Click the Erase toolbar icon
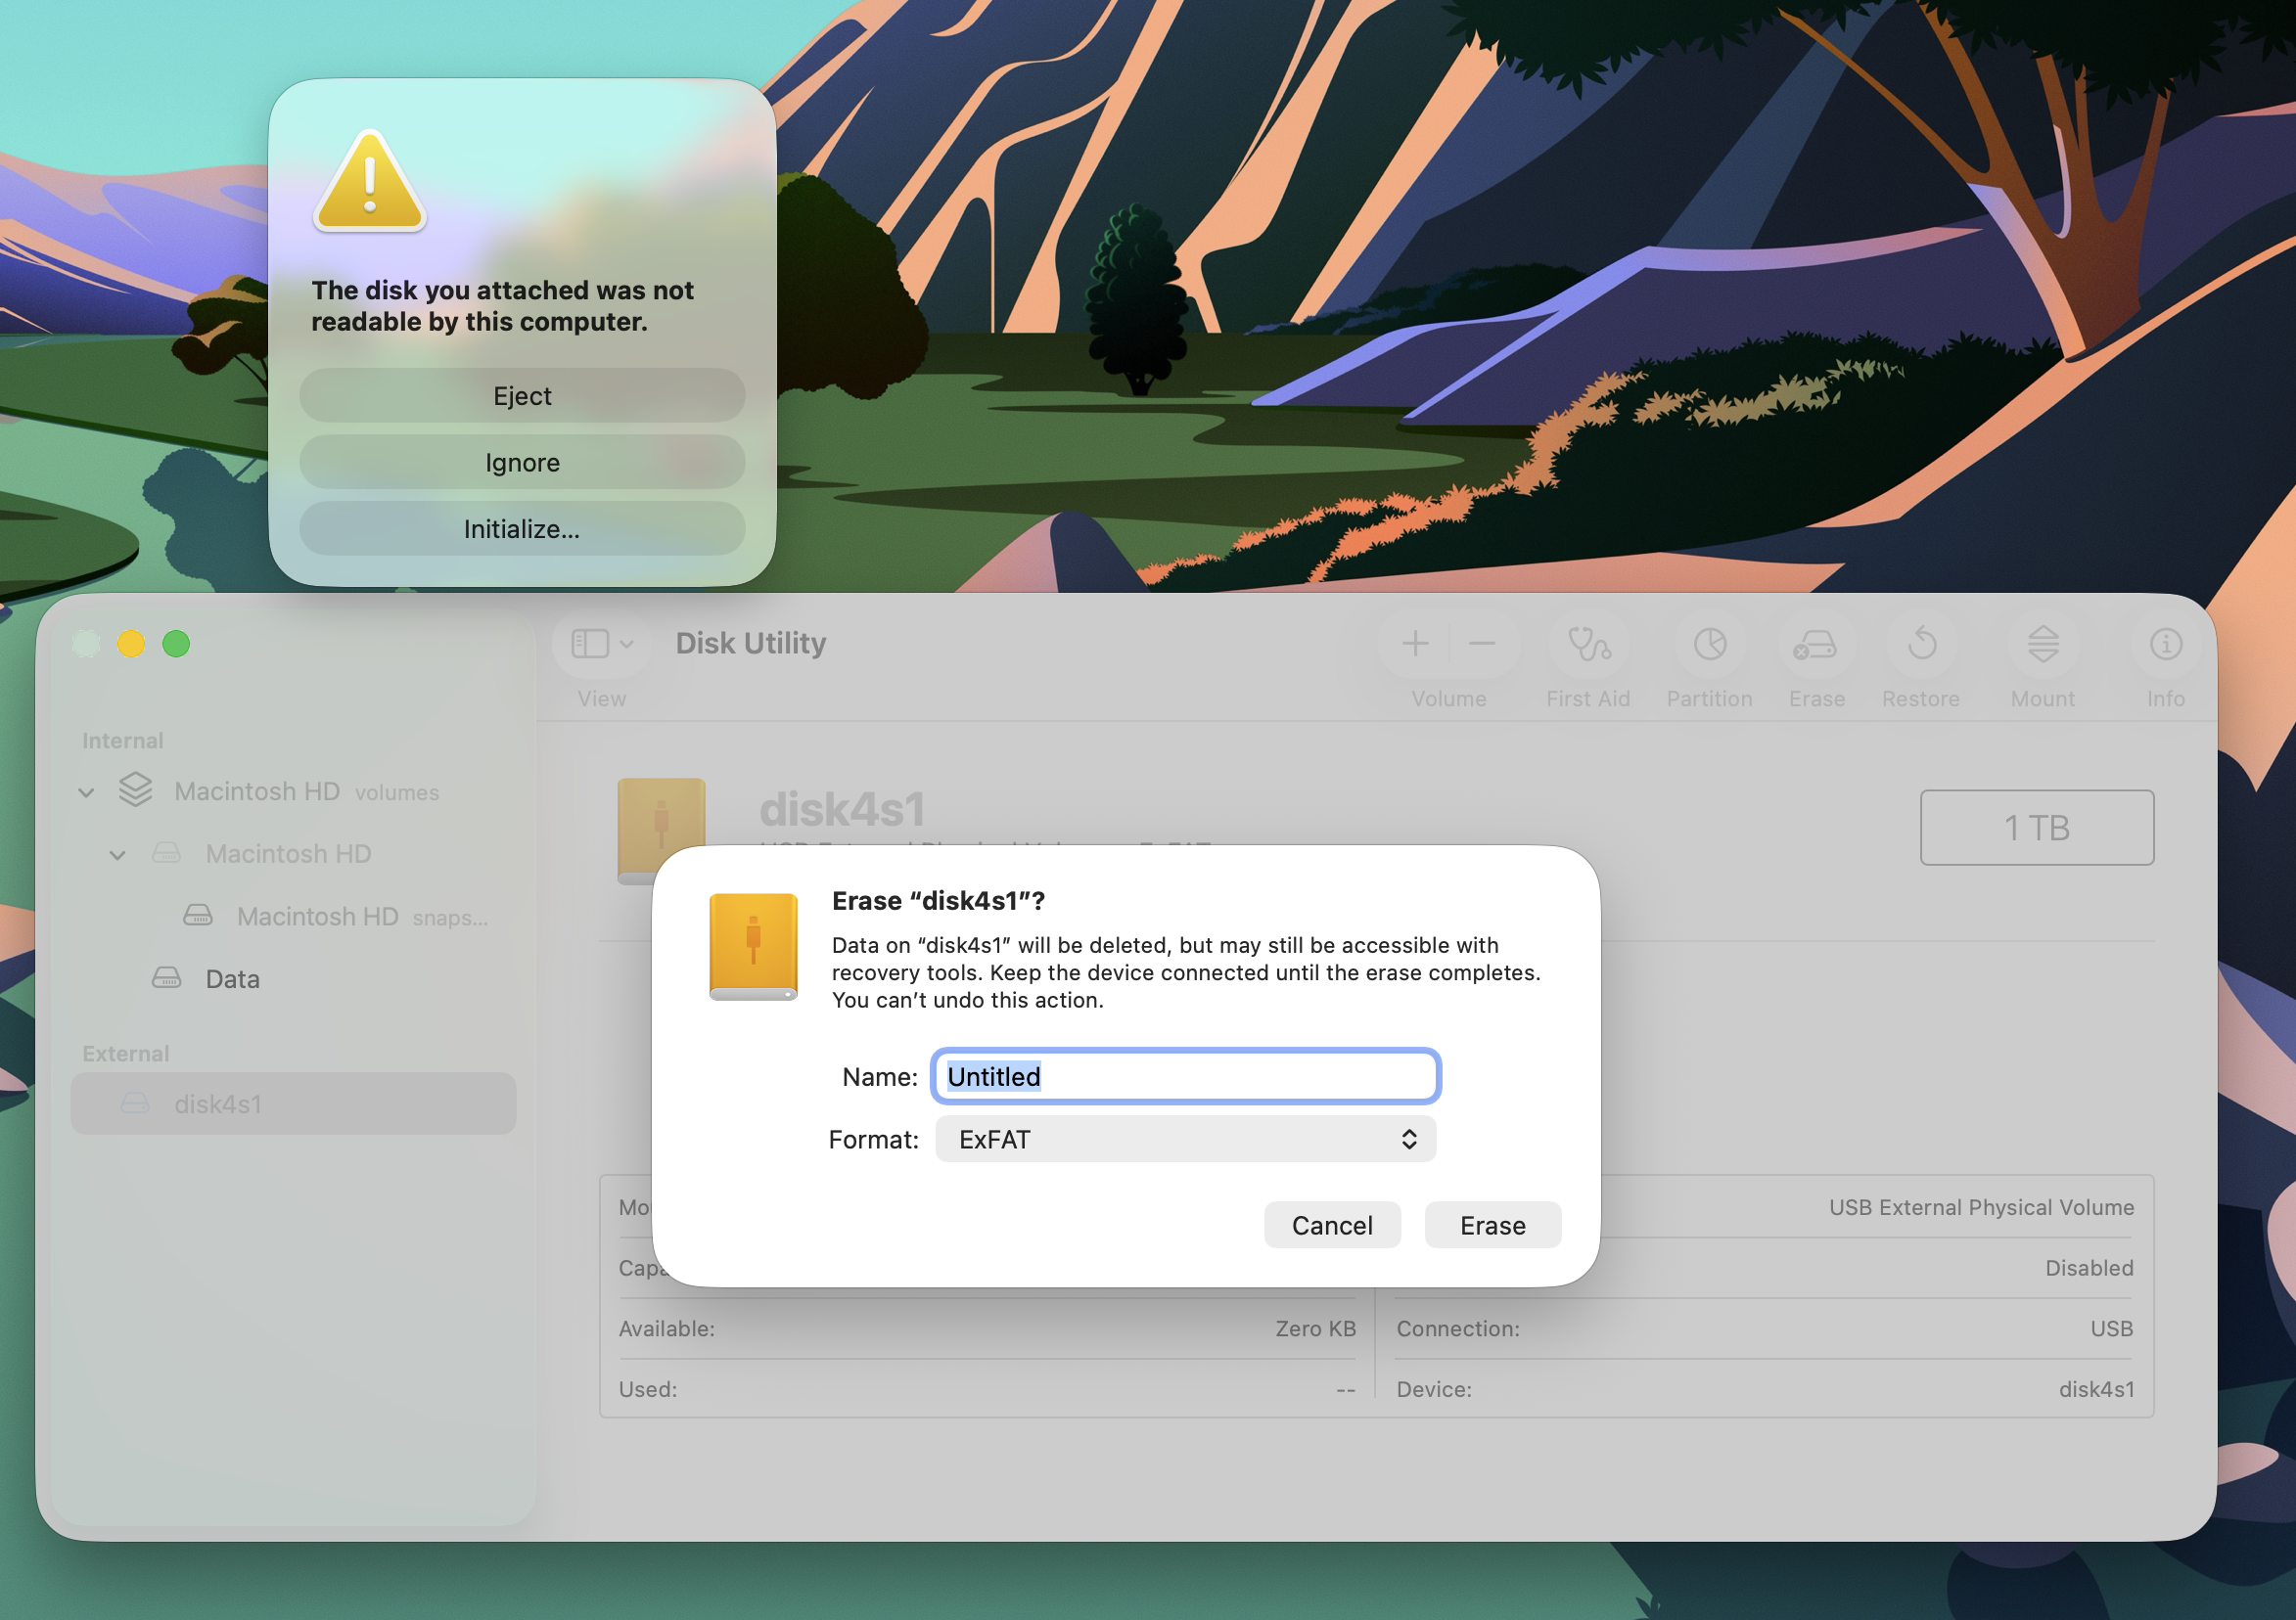Screen dimensions: 2296x1620 pyautogui.click(x=1815, y=645)
